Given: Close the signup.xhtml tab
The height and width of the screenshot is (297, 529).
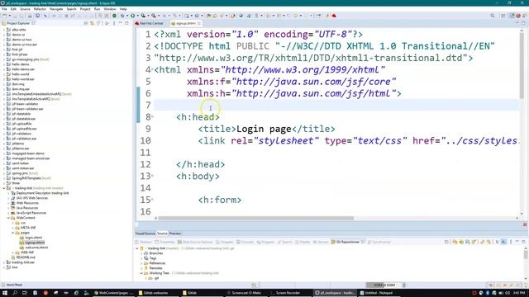Looking at the screenshot, I should tap(199, 23).
